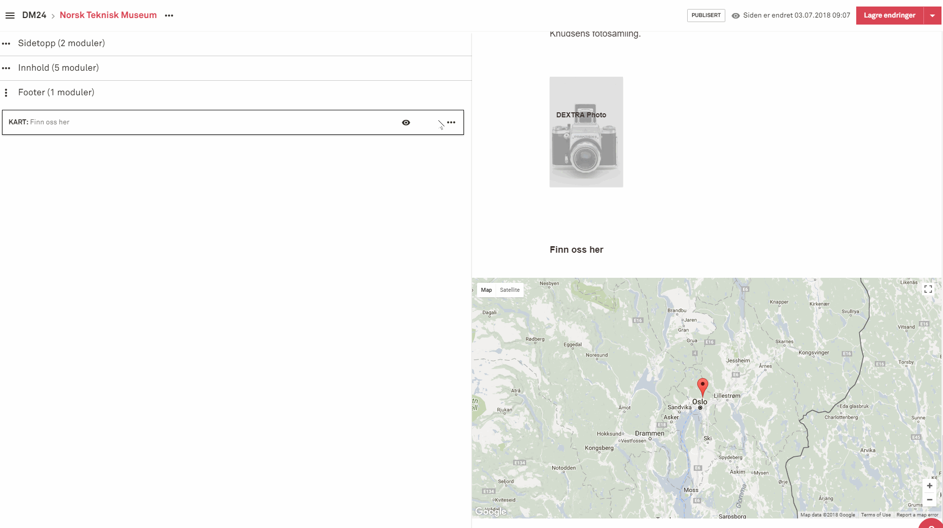Screen dimensions: 943x528
Task: Collapse Footer (1 moduler) section
Action: (56, 92)
